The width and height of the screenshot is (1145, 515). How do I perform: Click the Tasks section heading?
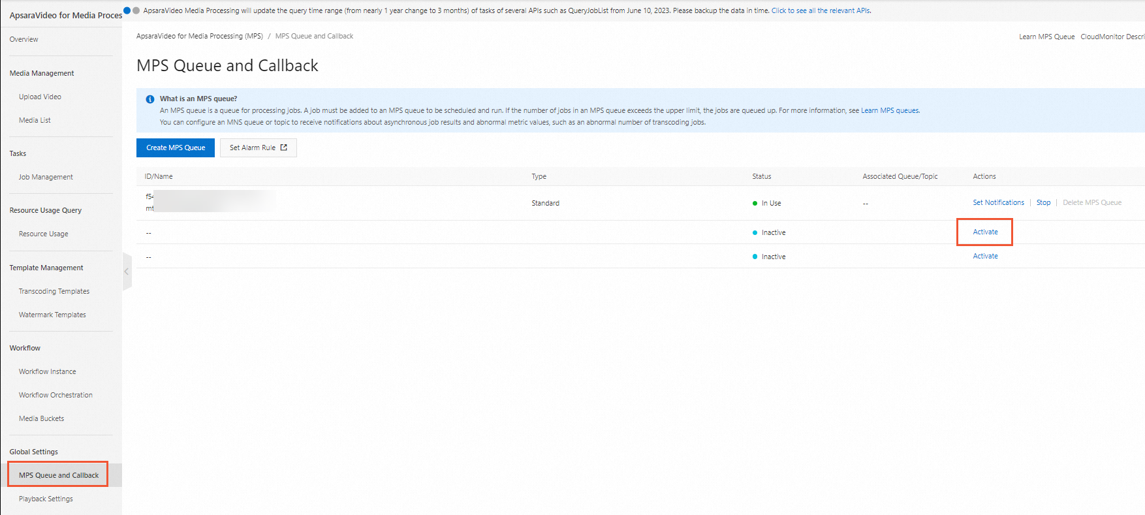pos(18,153)
